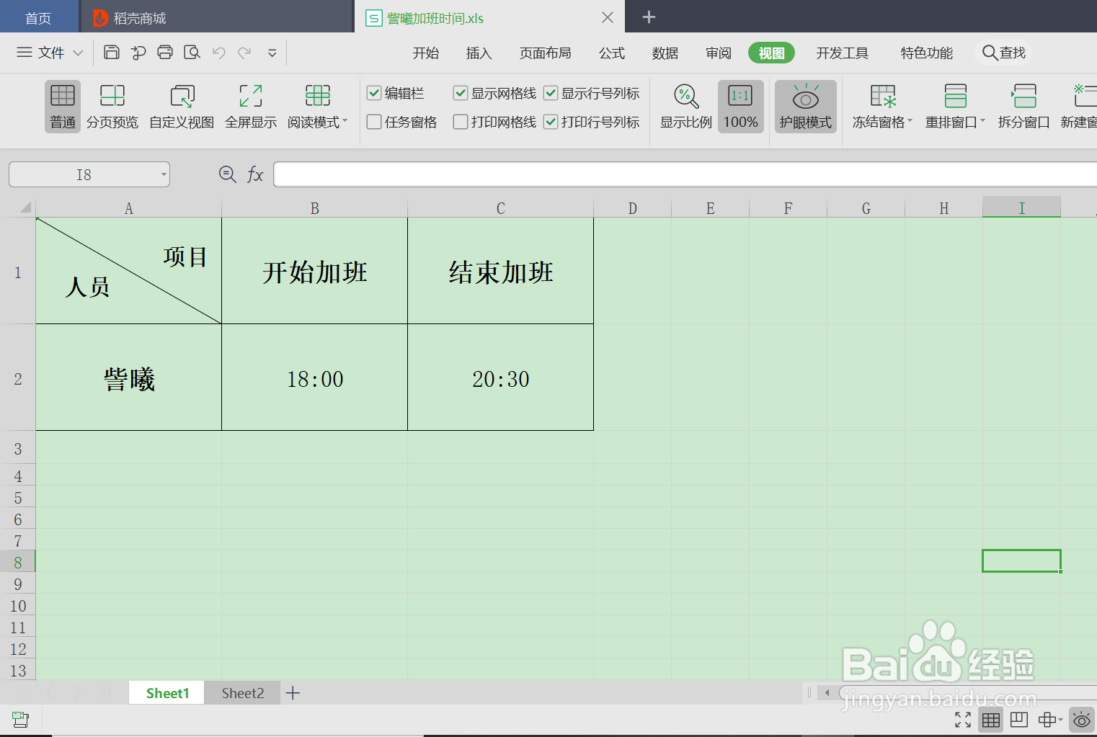Set zoom to 100% with the 1:1 icon

(740, 107)
